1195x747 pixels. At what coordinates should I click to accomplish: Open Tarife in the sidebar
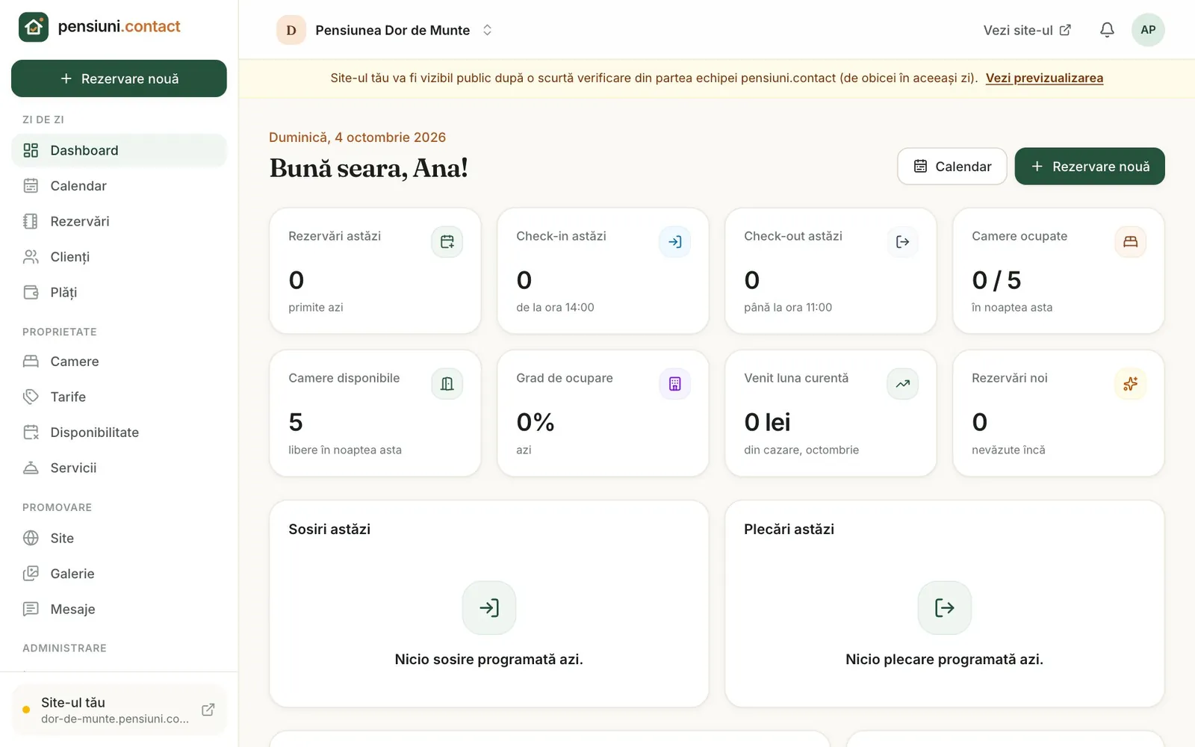tap(119, 397)
